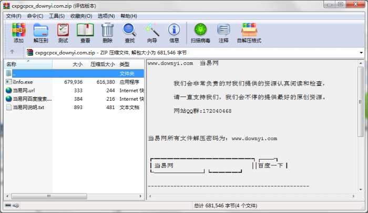The width and height of the screenshot is (368, 213).
Task: Click comment pane scroll down arrow
Action: coord(361,189)
